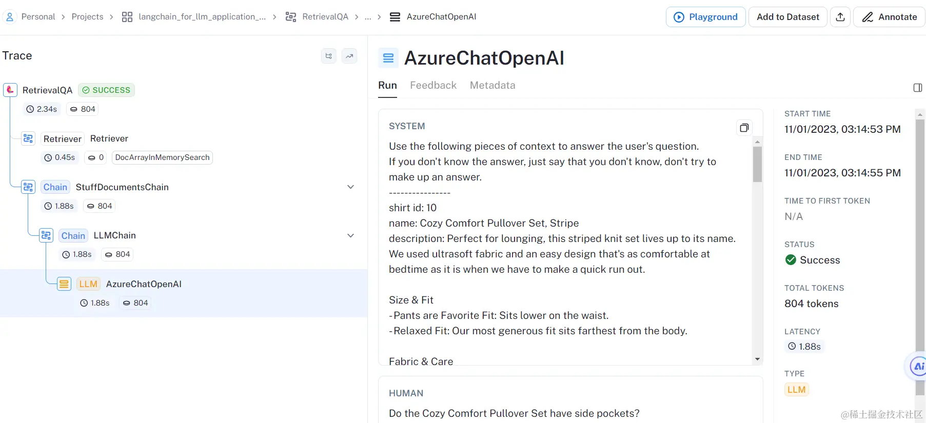The height and width of the screenshot is (423, 926).
Task: Copy the SYSTEM message content
Action: pos(744,128)
